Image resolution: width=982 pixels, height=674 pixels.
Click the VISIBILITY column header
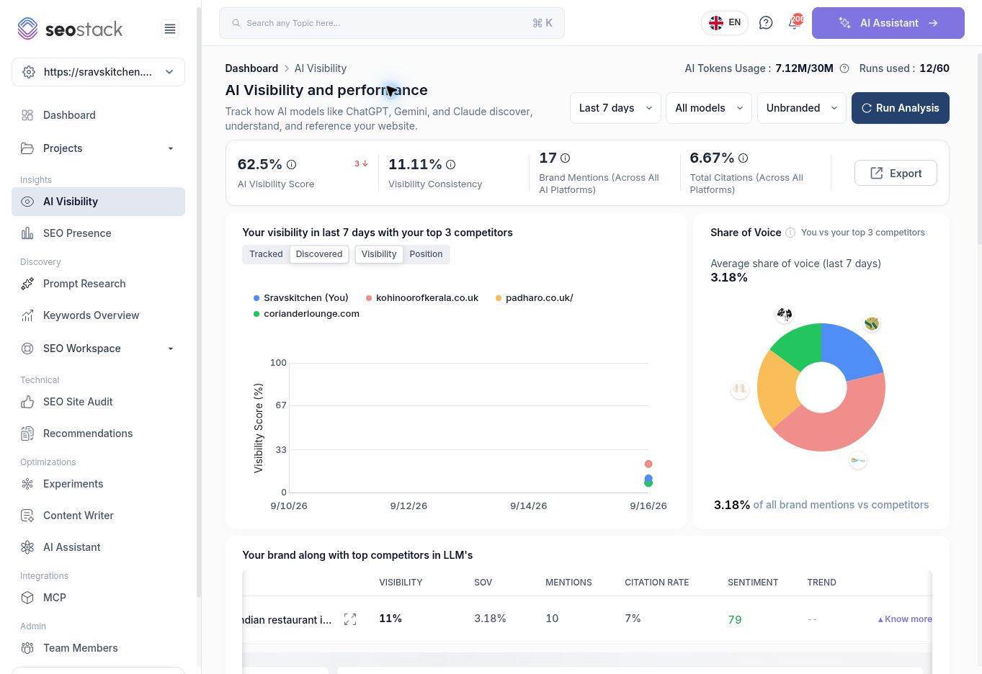401,583
